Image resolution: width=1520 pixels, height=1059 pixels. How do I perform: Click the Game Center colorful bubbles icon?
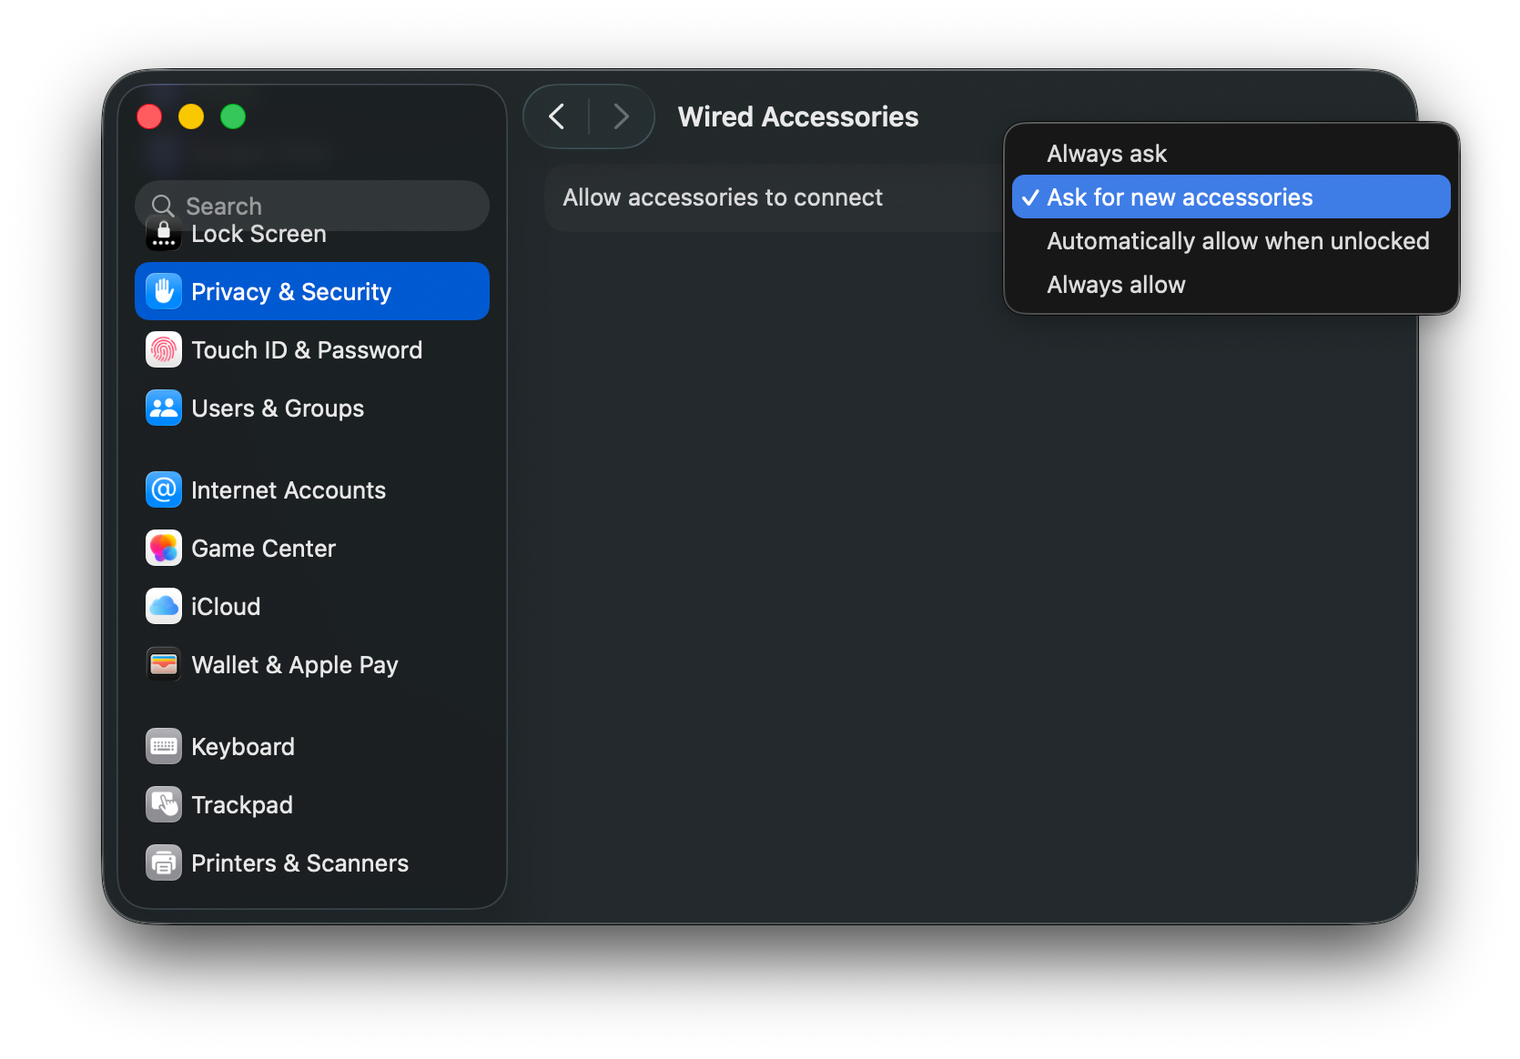click(x=164, y=549)
